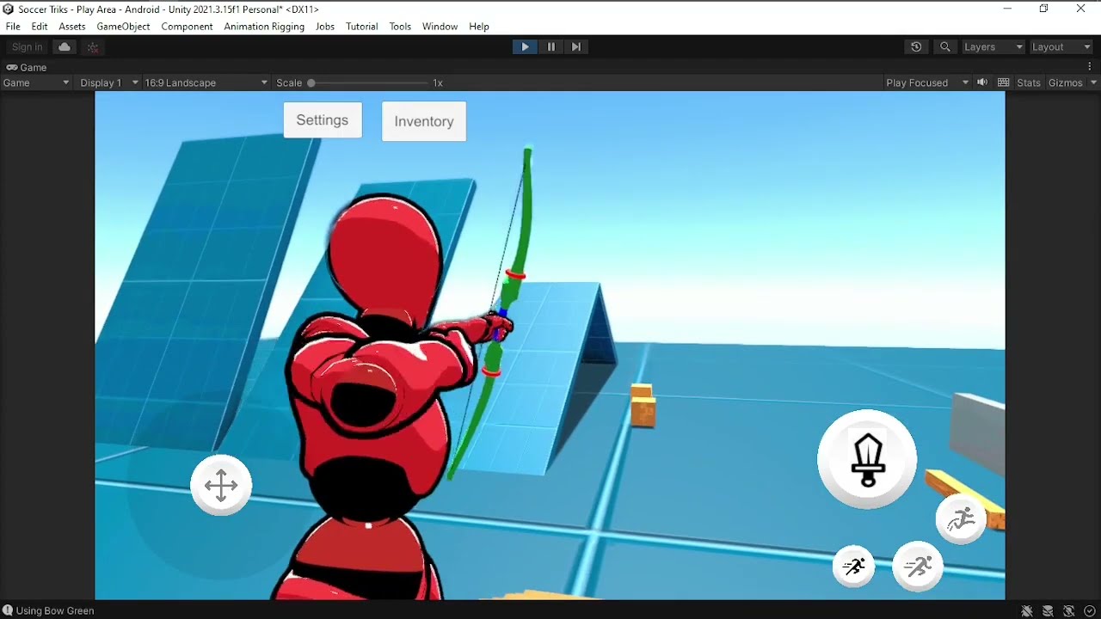Click the Play button in Unity toolbar
This screenshot has height=619, width=1101.
pyautogui.click(x=525, y=47)
